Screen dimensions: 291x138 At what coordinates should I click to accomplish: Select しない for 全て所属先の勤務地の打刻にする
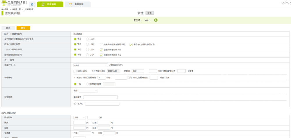tap(88, 39)
